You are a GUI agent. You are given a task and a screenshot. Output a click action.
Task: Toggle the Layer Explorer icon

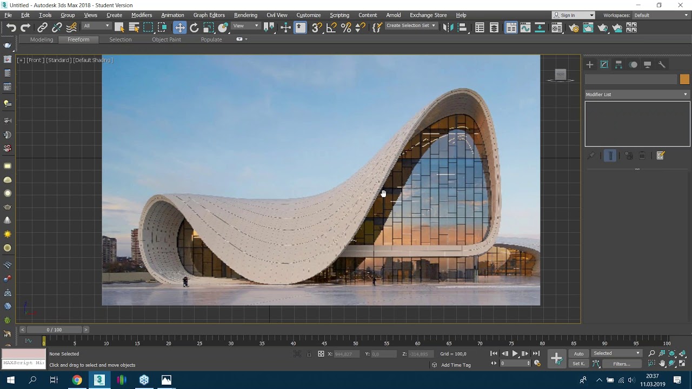(x=494, y=28)
